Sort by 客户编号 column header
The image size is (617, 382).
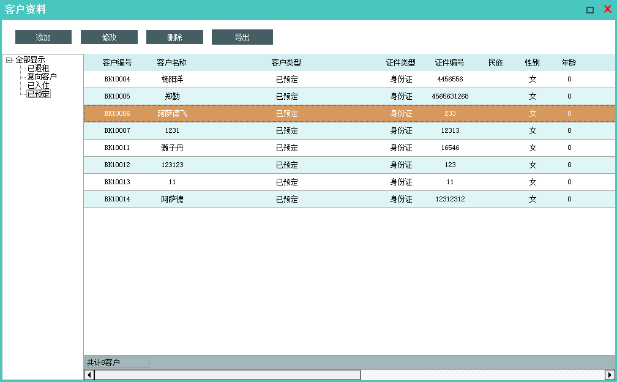coord(117,62)
